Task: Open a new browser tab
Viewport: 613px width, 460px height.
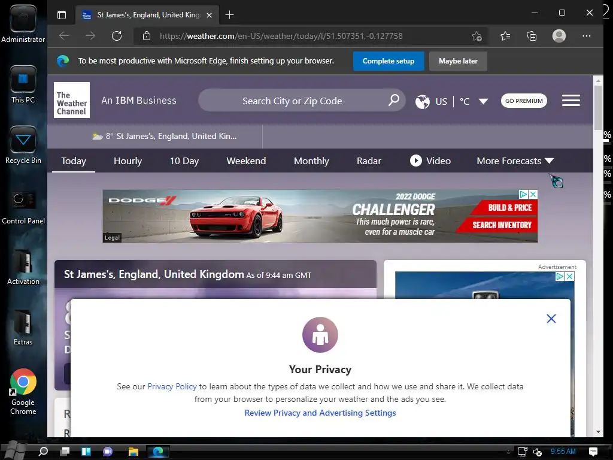Action: (229, 15)
